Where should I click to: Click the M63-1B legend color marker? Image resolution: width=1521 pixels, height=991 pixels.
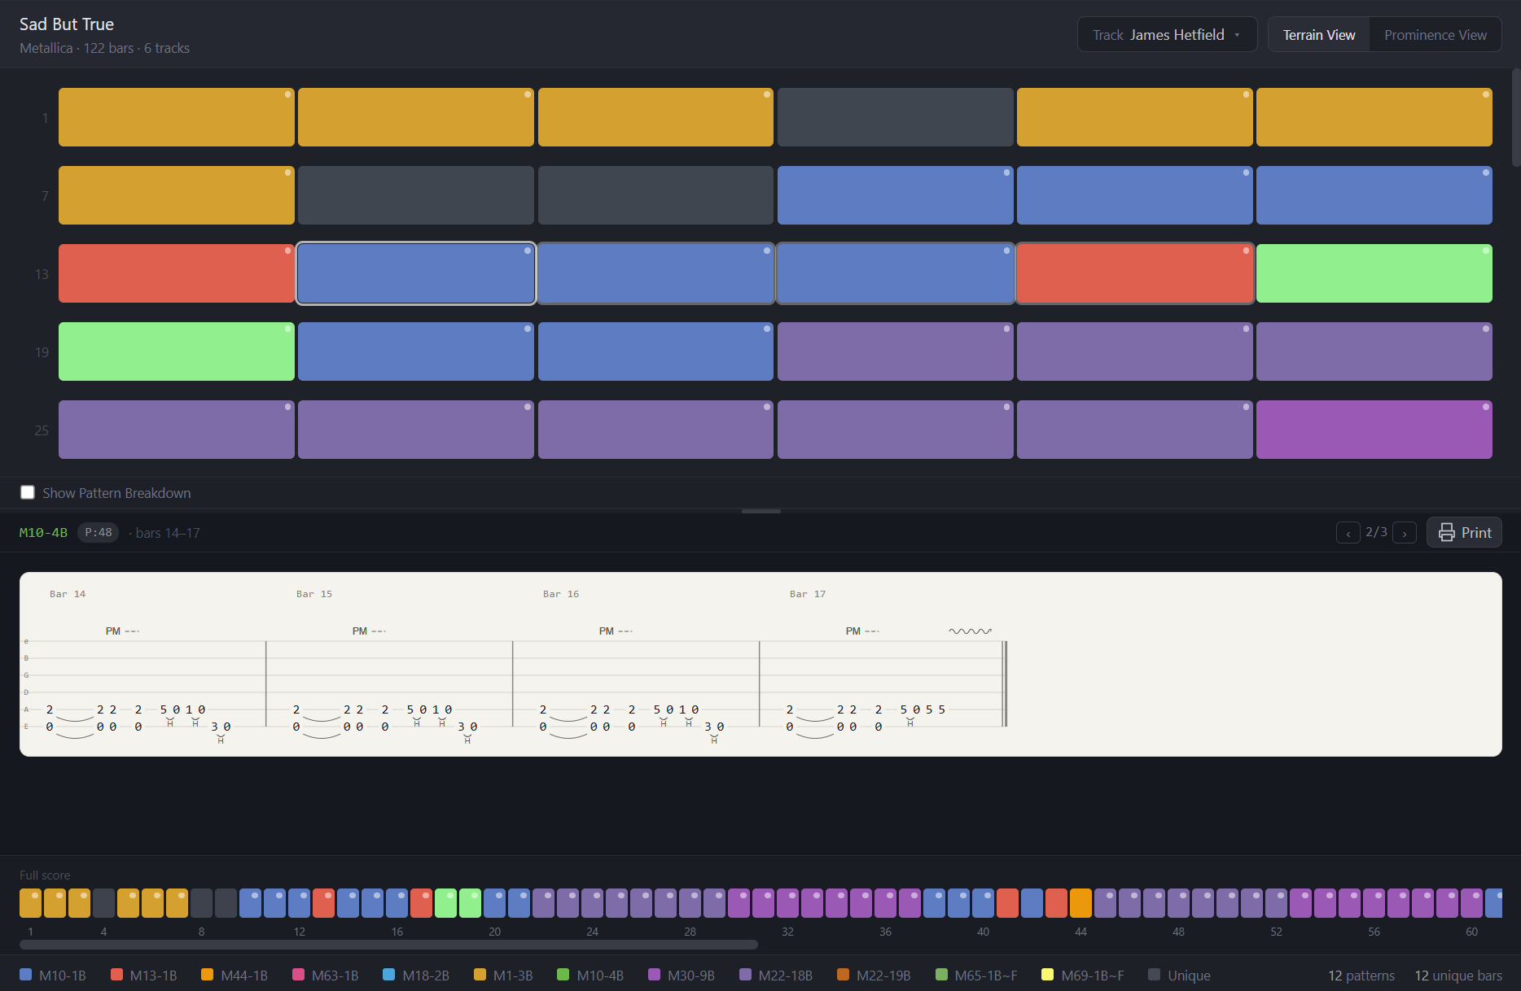[x=298, y=974]
